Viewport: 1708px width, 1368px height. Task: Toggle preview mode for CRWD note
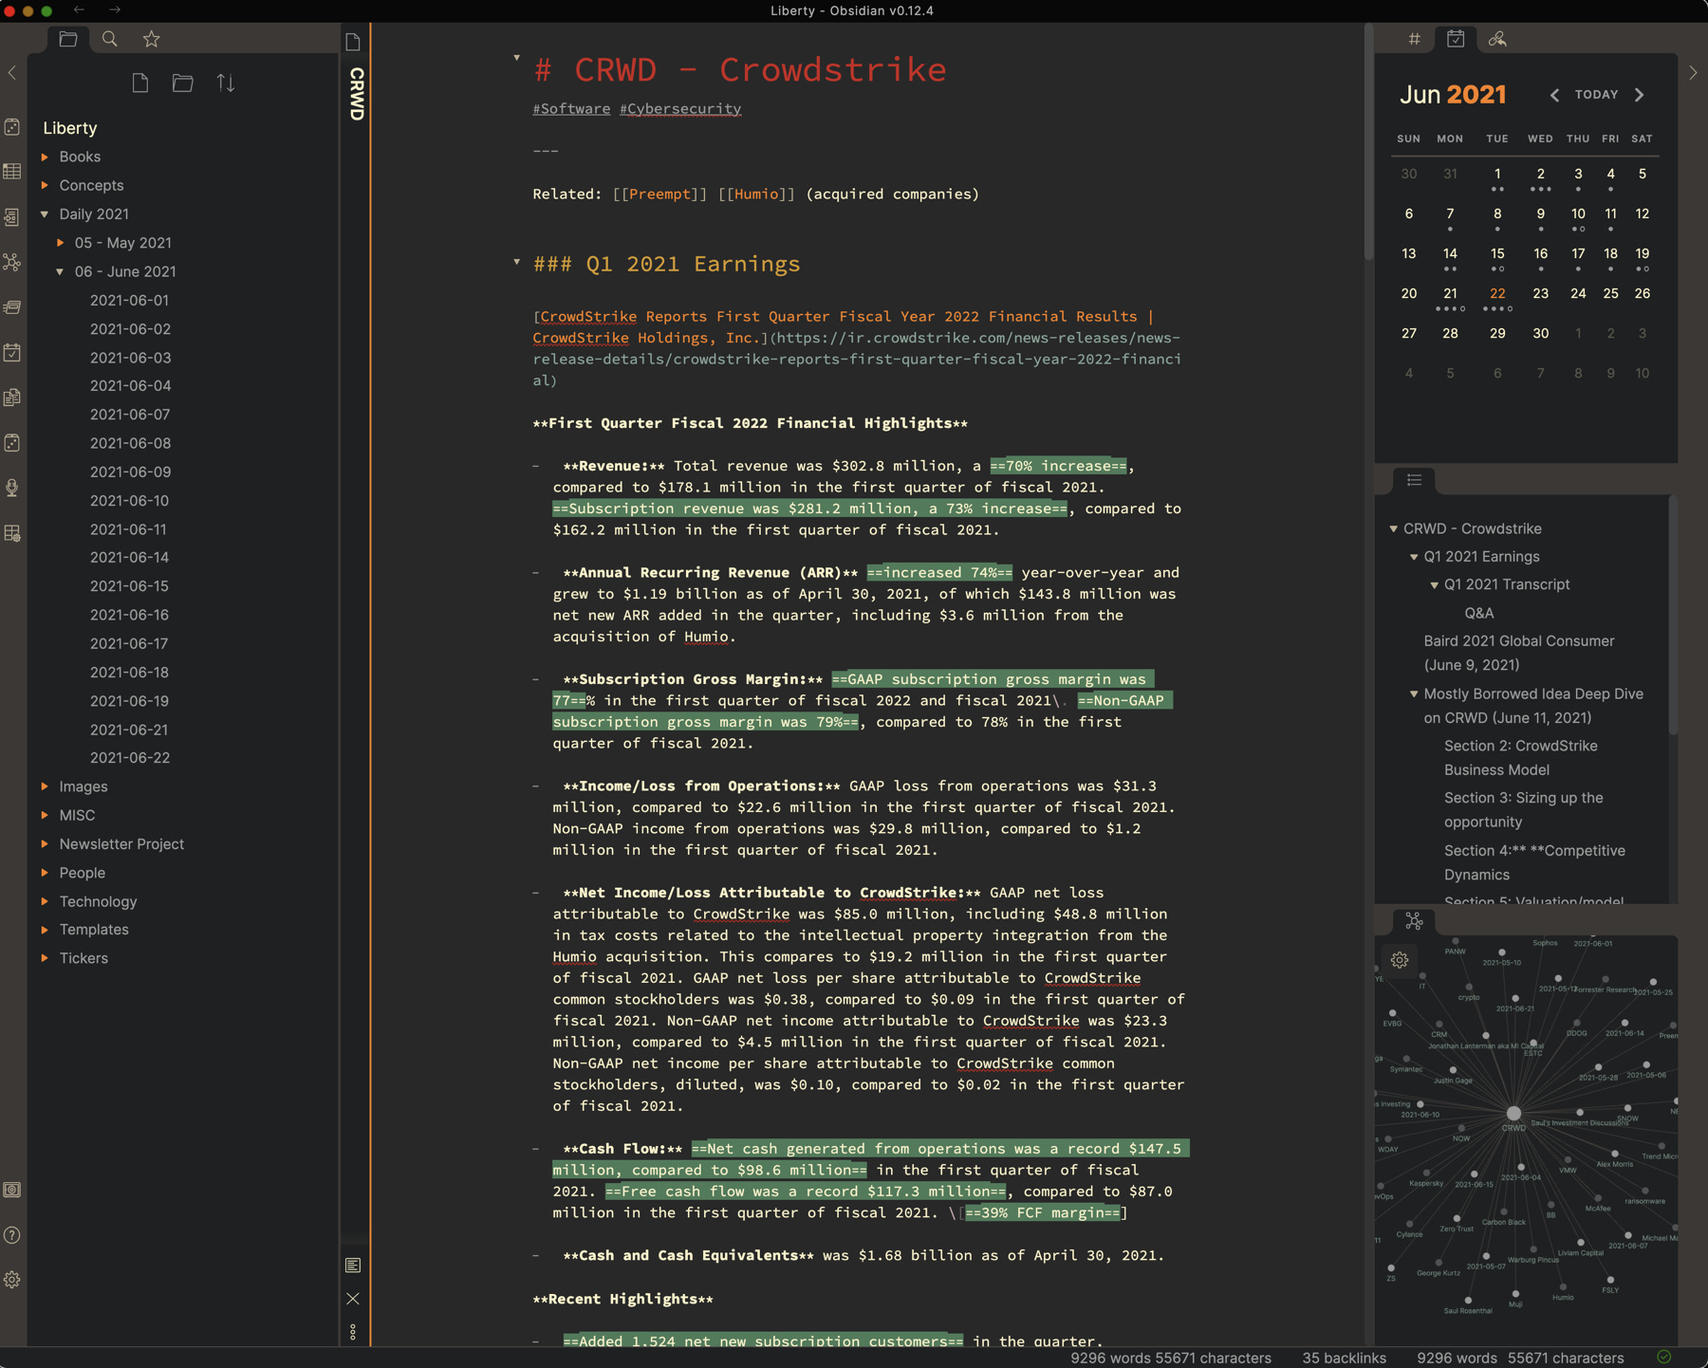(x=353, y=1266)
